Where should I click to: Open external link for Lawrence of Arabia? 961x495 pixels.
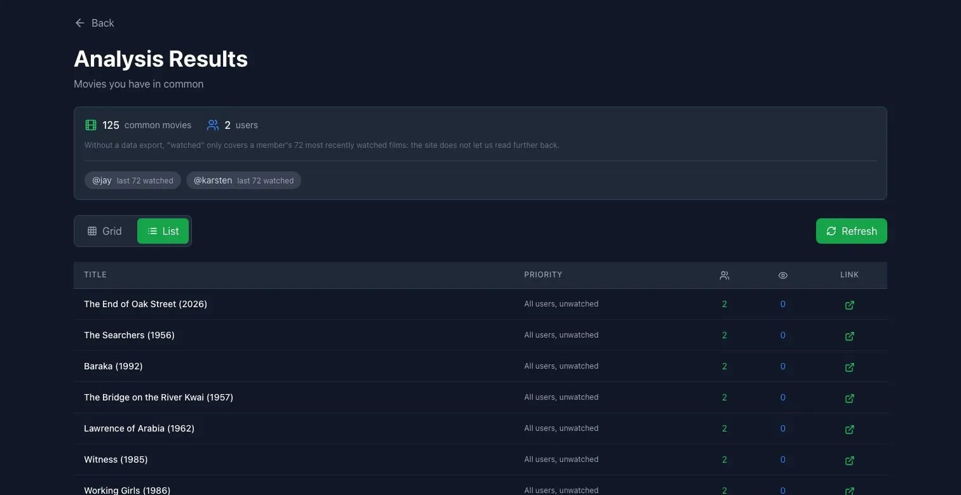[x=849, y=429]
